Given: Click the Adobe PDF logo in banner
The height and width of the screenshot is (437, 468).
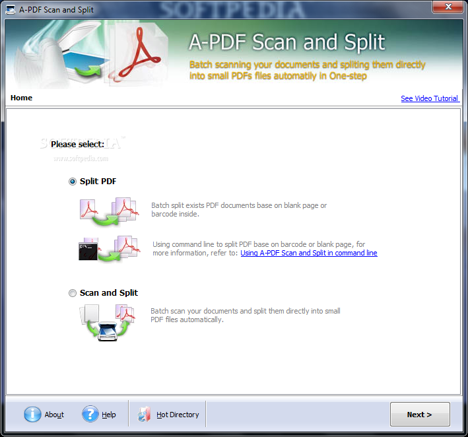Looking at the screenshot, I should point(138,53).
